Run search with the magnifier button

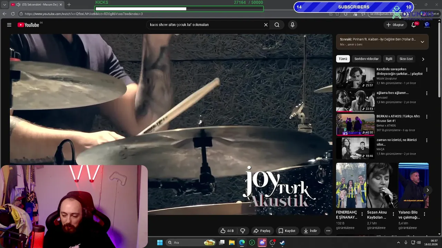[x=277, y=25]
